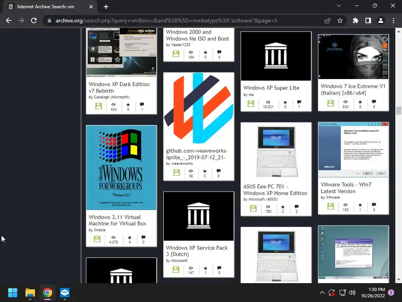
Task: Open File Explorer from taskbar
Action: (30, 293)
